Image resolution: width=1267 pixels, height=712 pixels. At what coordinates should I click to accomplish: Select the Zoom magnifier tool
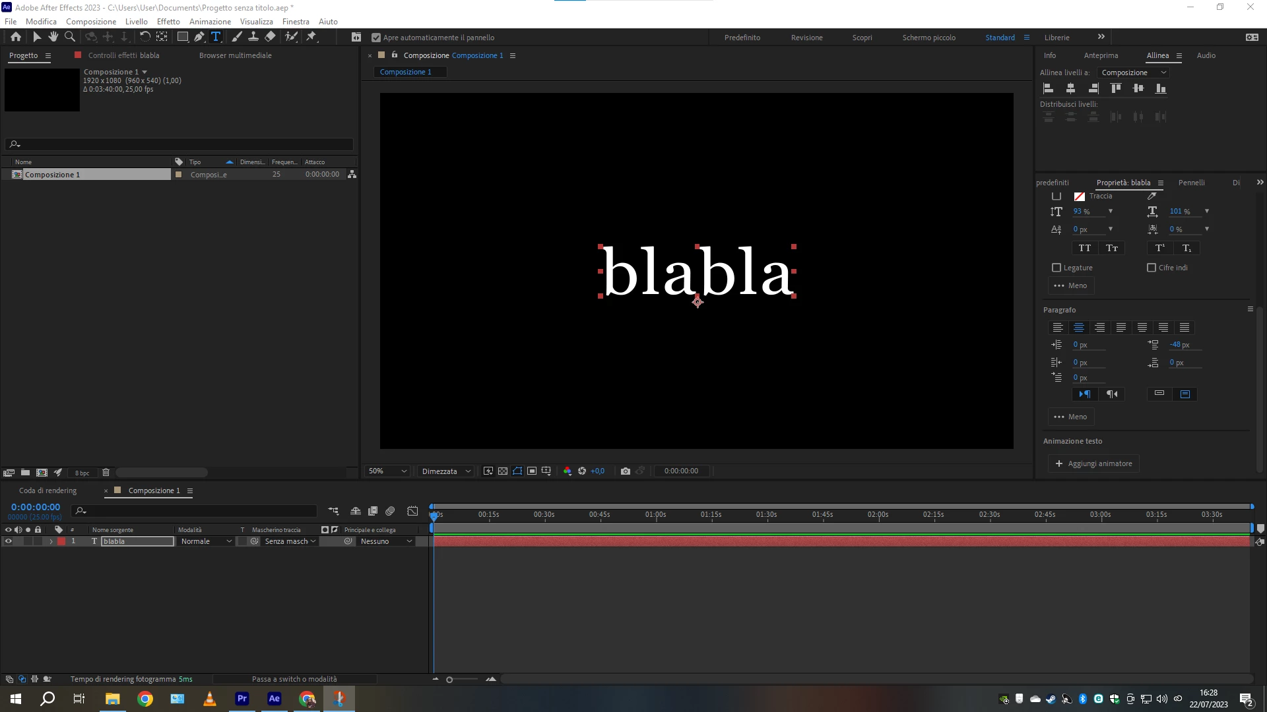pos(70,37)
